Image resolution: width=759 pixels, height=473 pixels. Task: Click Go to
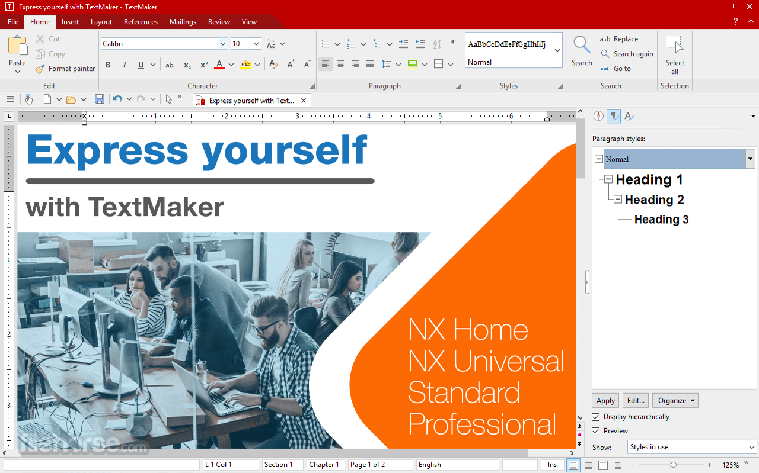616,69
